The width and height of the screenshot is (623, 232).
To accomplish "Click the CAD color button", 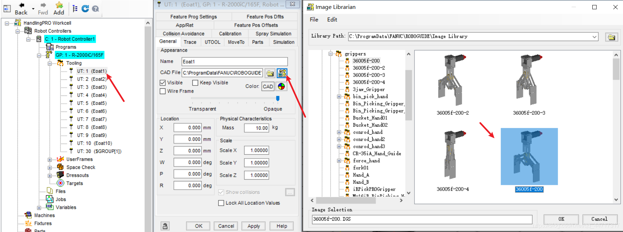I will tap(268, 86).
